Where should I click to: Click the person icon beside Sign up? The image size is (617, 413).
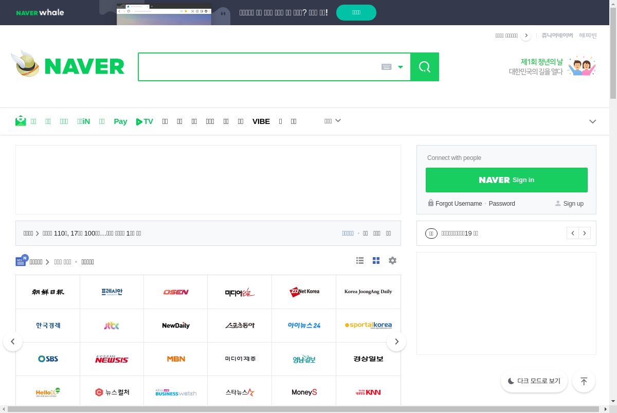coord(558,204)
